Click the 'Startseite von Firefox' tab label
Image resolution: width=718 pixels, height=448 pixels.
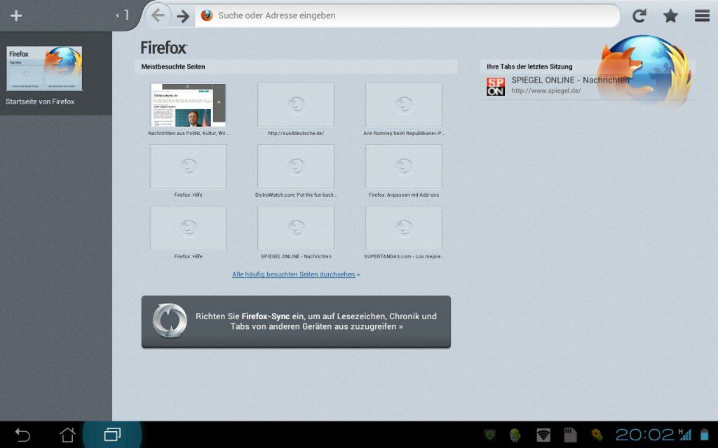40,101
